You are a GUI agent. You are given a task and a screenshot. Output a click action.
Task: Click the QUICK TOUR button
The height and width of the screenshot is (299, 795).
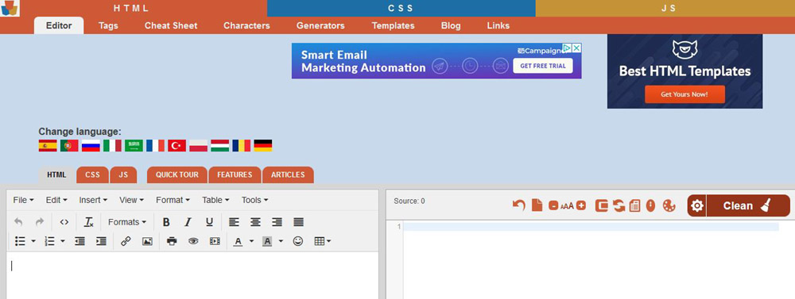[177, 174]
